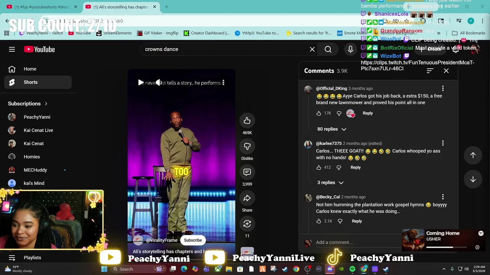Open the short's three-dot more menu

[223, 82]
